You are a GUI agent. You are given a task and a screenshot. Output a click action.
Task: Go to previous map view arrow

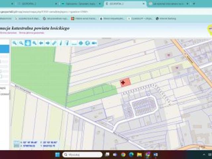click(x=41, y=43)
